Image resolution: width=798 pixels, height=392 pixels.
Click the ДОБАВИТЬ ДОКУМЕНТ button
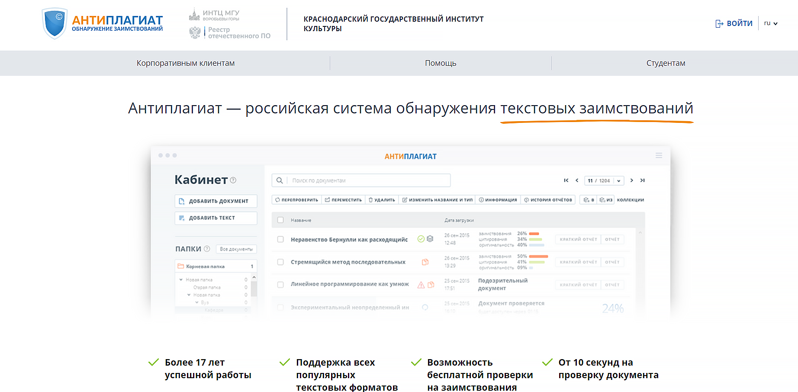point(216,201)
